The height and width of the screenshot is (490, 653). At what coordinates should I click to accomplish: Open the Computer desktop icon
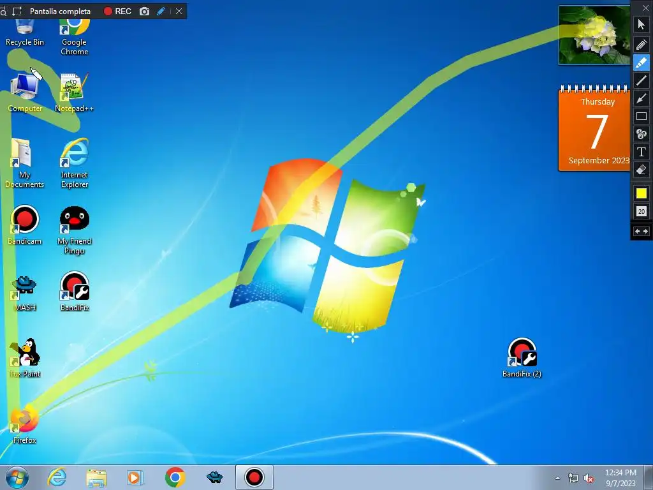pos(25,93)
